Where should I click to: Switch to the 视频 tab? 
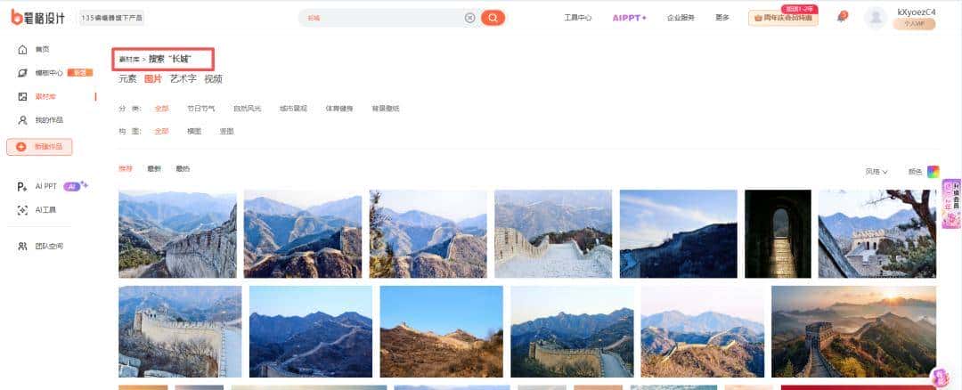pos(214,79)
